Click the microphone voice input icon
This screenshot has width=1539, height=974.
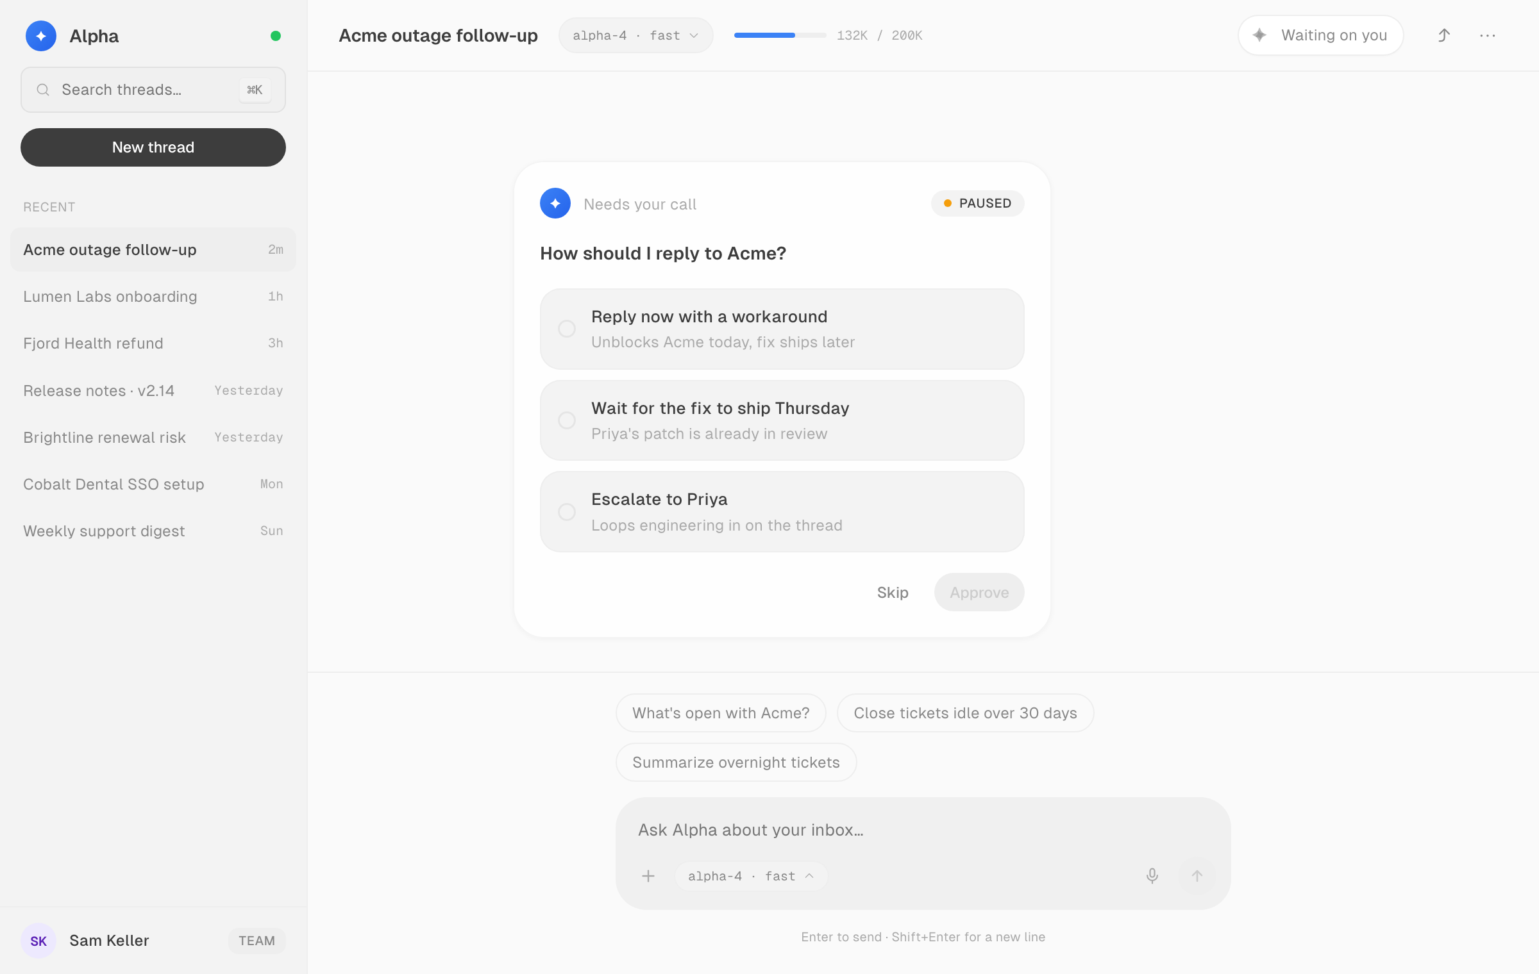tap(1152, 876)
